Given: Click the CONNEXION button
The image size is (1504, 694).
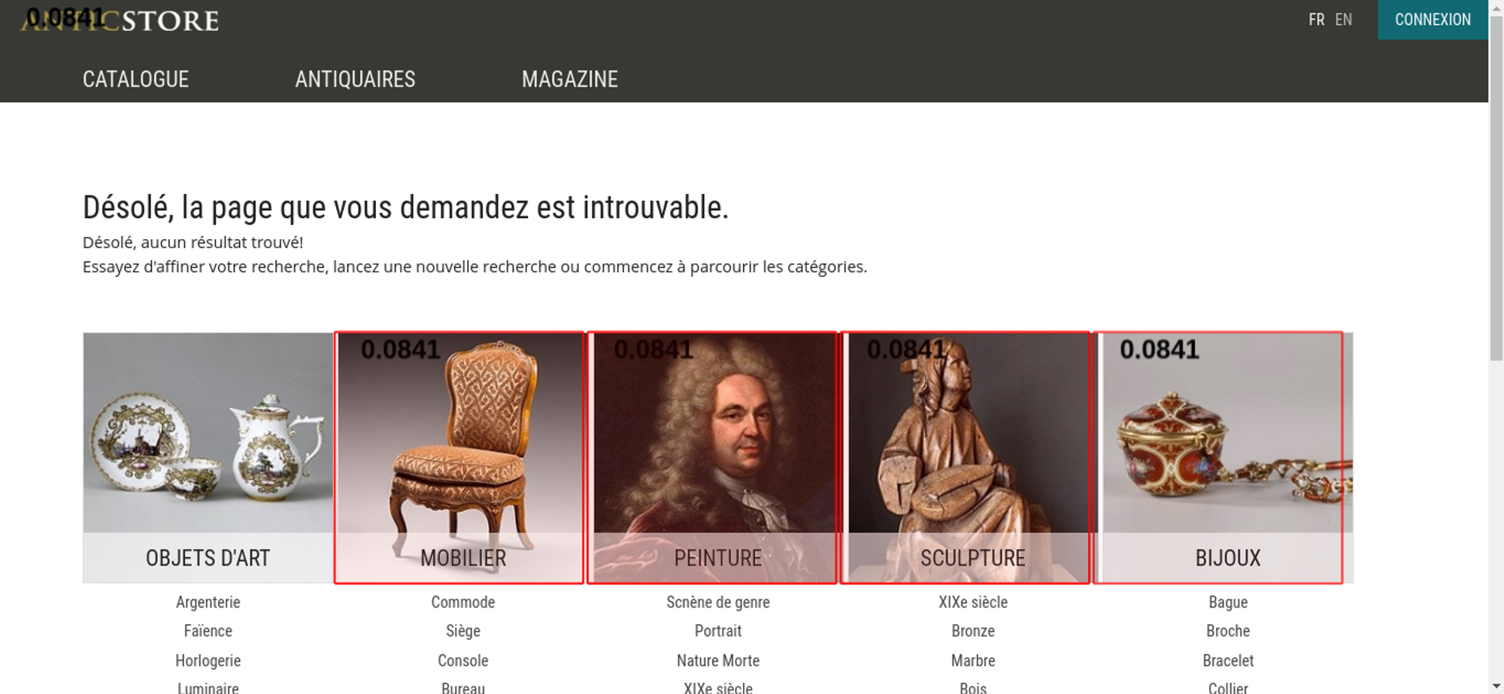Looking at the screenshot, I should (x=1433, y=20).
